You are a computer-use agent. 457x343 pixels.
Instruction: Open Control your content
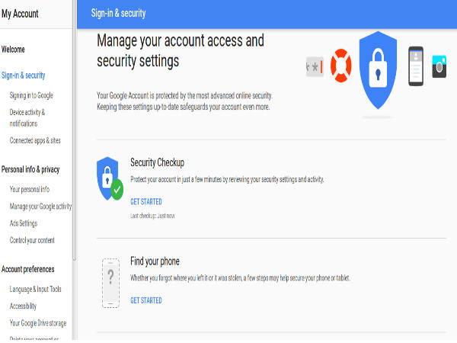point(33,241)
